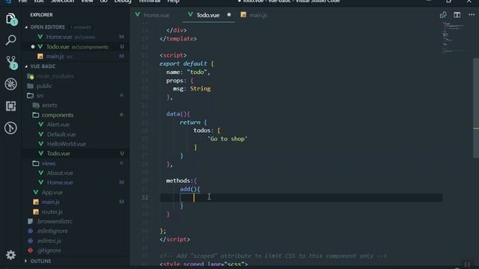Viewport: 479px width, 269px height.
Task: Open Alert.vue in the file tree
Action: [58, 125]
